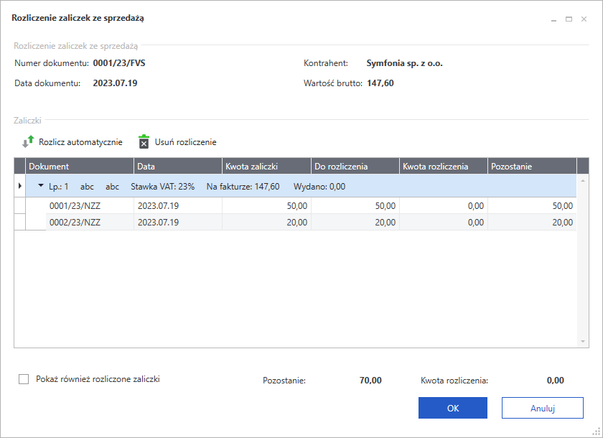The image size is (603, 438).
Task: Select Kwota rozliczenia cell for 0001/23/NZZ
Action: [x=443, y=205]
